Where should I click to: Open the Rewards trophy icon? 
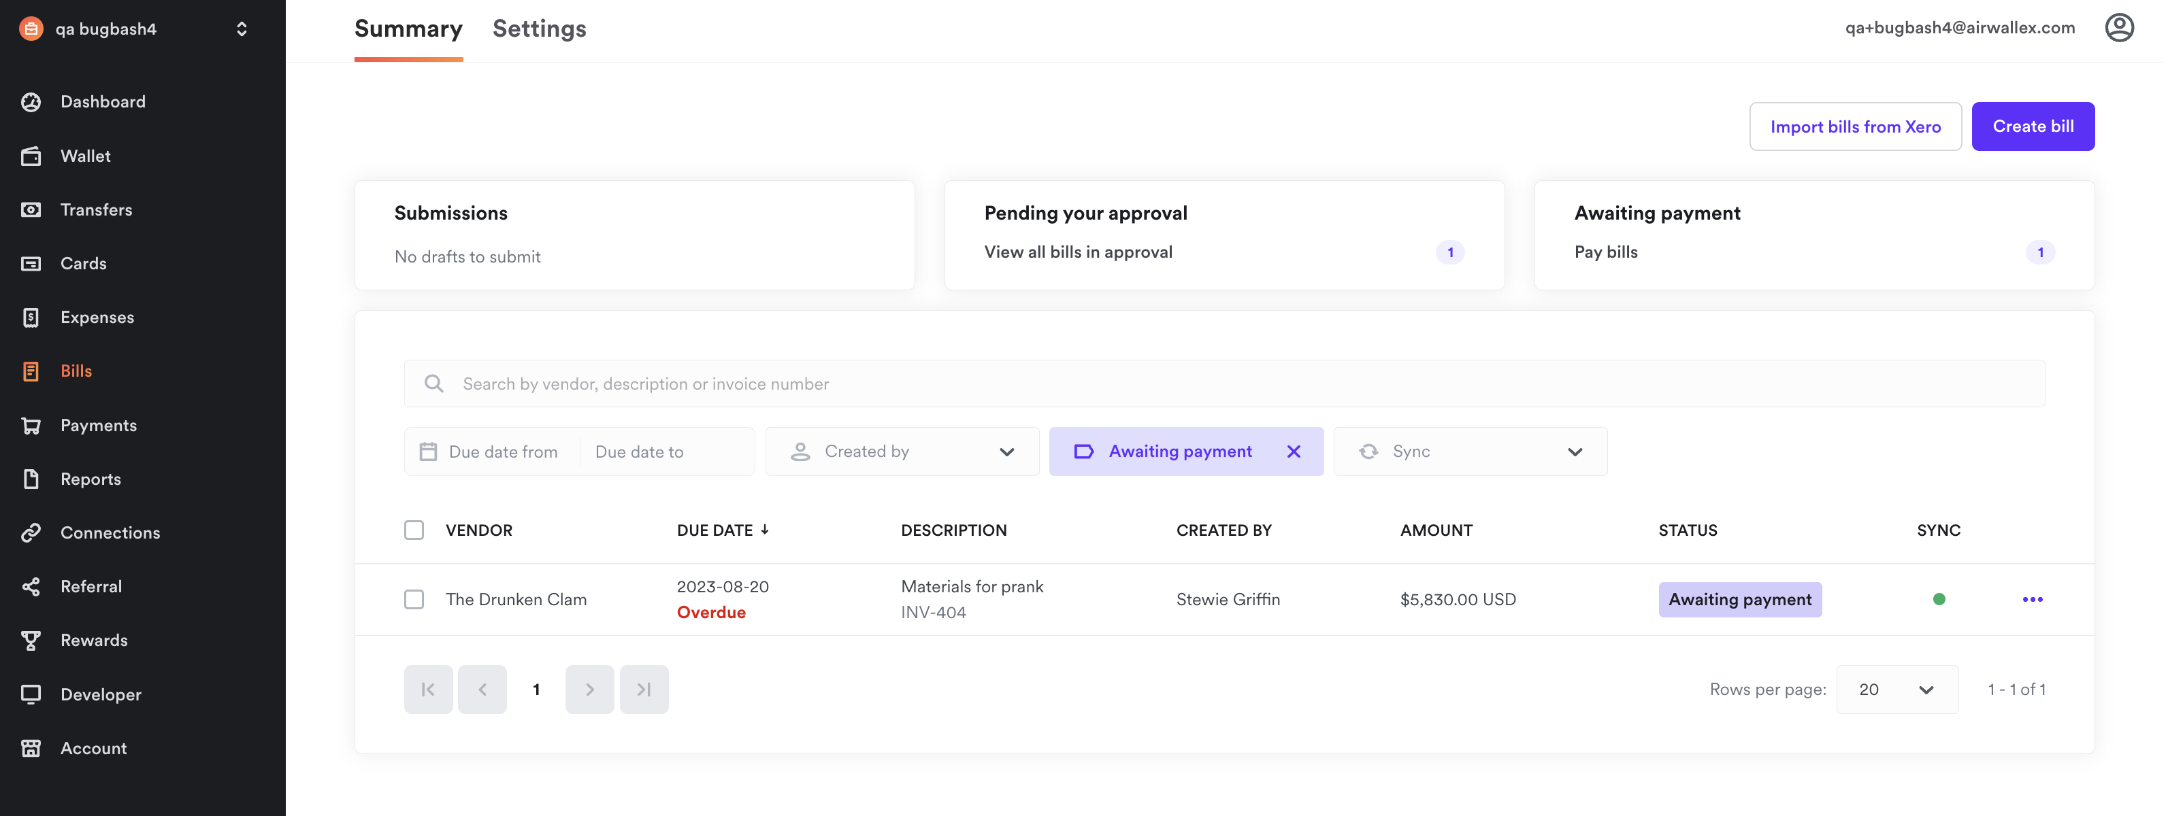31,640
